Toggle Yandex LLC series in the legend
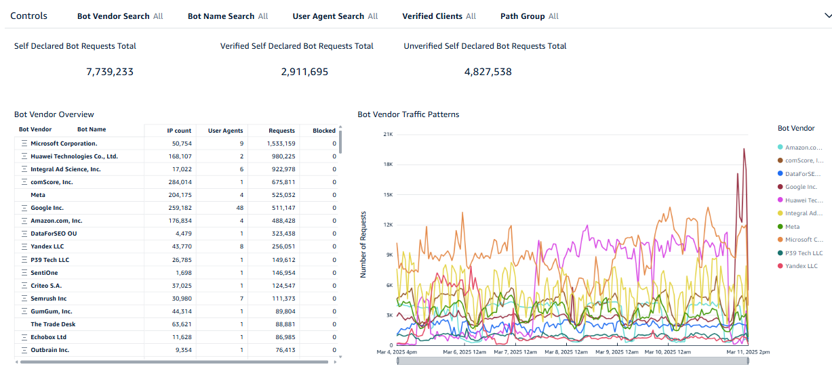Viewport: 832px width, 373px height. click(x=801, y=266)
